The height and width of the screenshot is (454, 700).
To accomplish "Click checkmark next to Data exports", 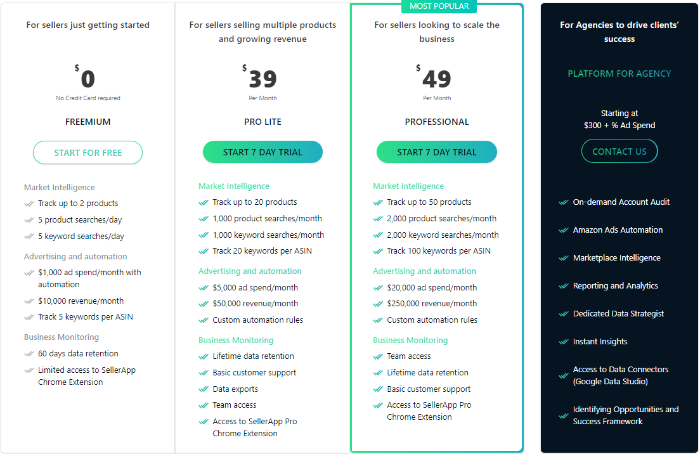I will [x=204, y=389].
